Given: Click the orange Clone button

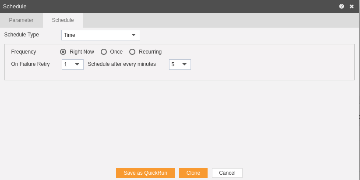Looking at the screenshot, I should click(x=193, y=173).
